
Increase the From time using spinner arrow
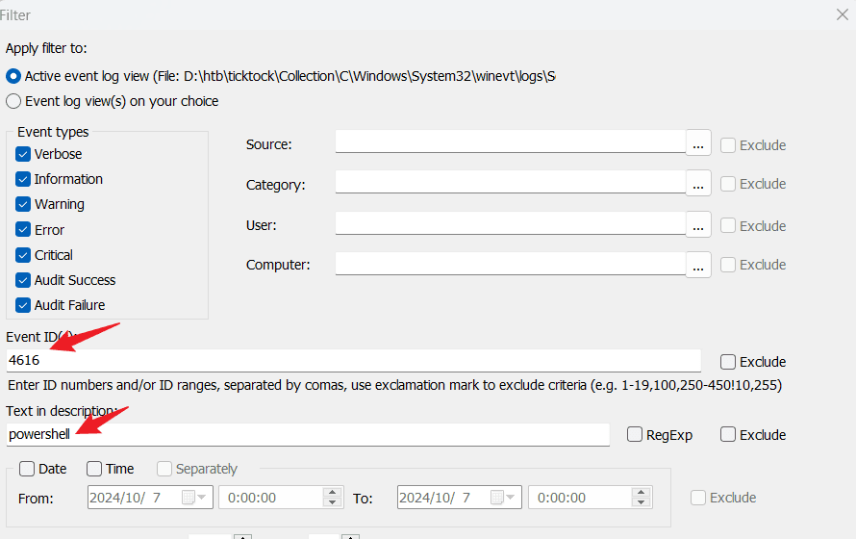click(x=333, y=493)
